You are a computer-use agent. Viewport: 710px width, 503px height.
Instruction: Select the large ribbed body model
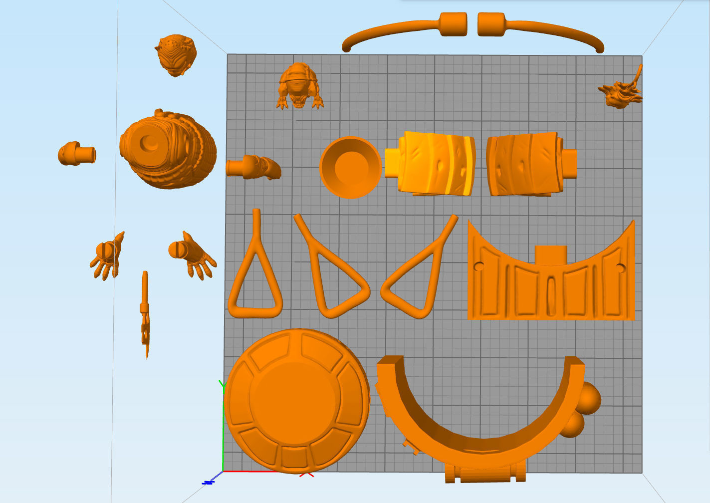coord(168,150)
